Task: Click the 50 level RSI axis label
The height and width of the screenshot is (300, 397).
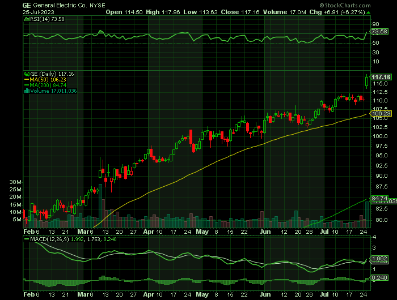Action: coord(375,43)
